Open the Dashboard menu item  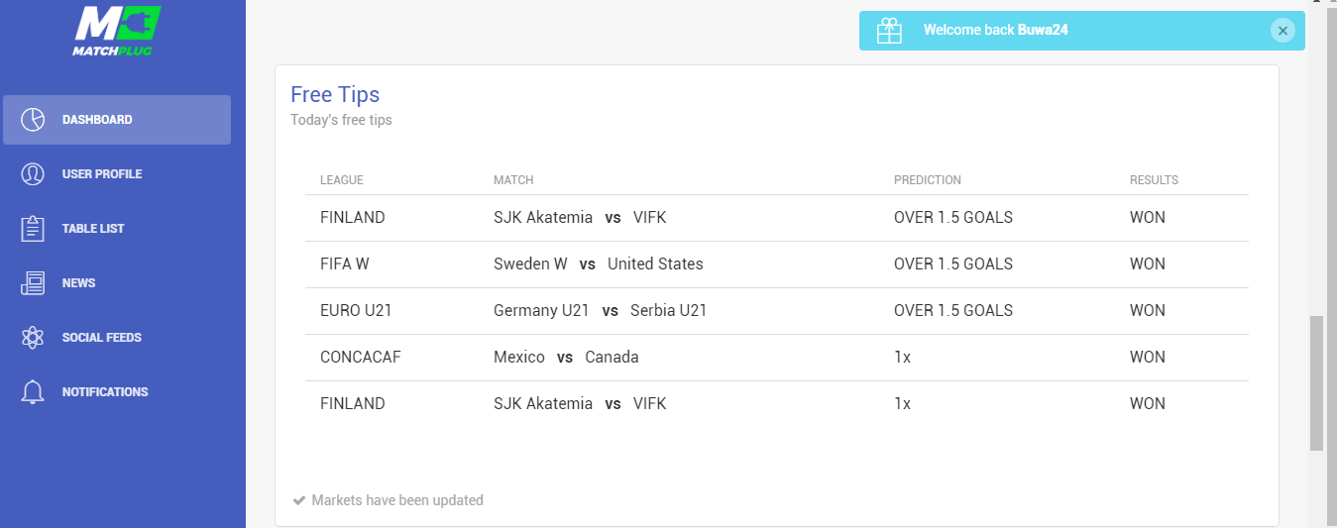point(117,120)
